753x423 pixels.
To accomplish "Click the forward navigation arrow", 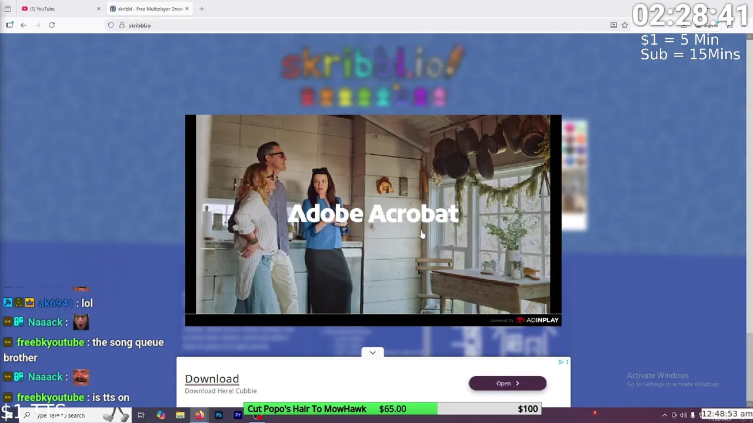I will [38, 25].
